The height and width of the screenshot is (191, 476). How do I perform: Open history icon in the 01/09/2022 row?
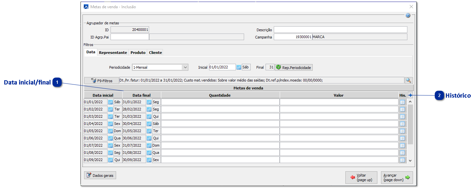(x=402, y=160)
